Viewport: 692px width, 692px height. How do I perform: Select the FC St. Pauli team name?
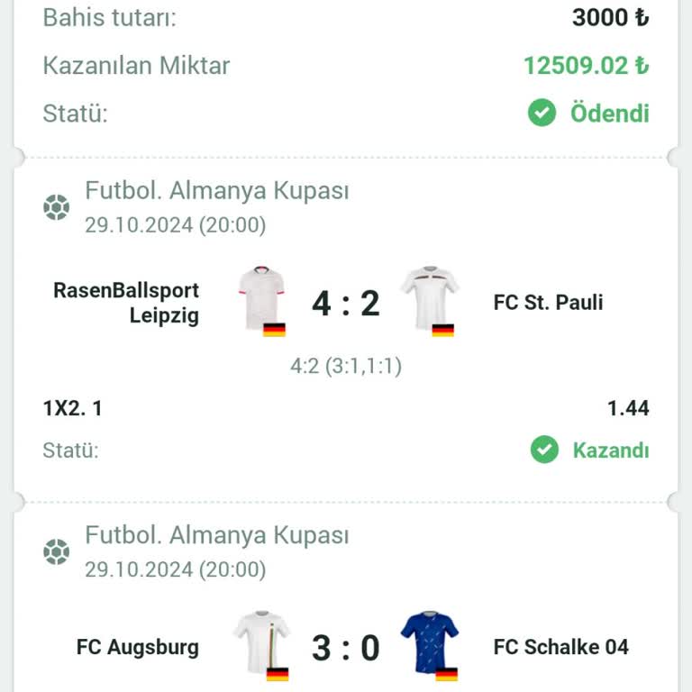tap(548, 303)
